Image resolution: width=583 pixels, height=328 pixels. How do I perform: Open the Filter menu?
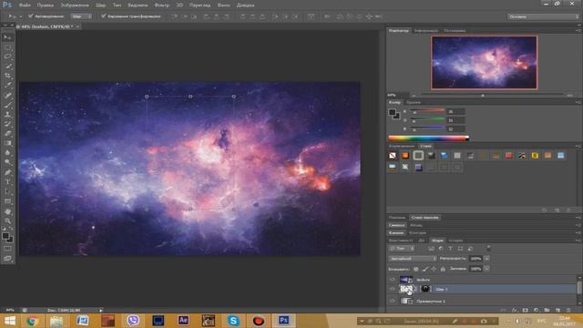coord(161,5)
